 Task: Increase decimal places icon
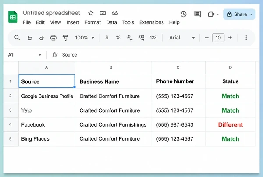(x=141, y=38)
